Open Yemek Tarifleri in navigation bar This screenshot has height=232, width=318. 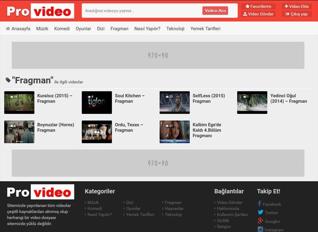click(205, 29)
